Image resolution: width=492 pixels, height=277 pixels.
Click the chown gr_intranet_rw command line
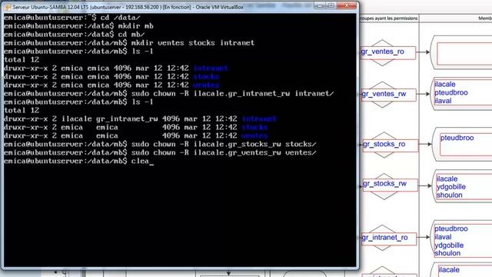pyautogui.click(x=169, y=94)
